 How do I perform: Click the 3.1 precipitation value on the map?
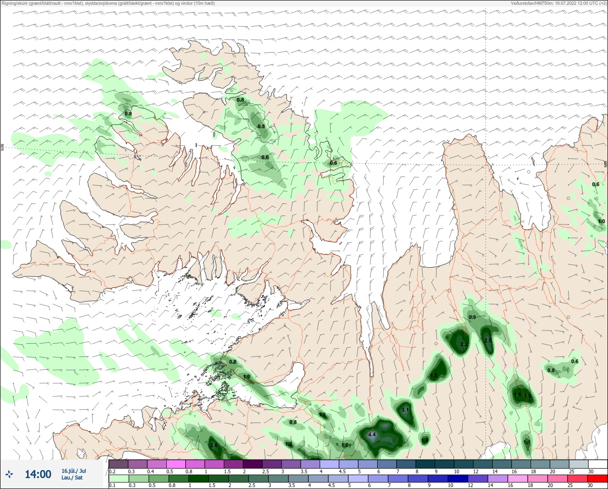pyautogui.click(x=405, y=409)
